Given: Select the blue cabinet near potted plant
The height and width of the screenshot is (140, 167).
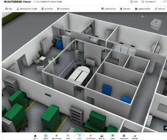Looking at the screenshot, I should click(x=59, y=45).
